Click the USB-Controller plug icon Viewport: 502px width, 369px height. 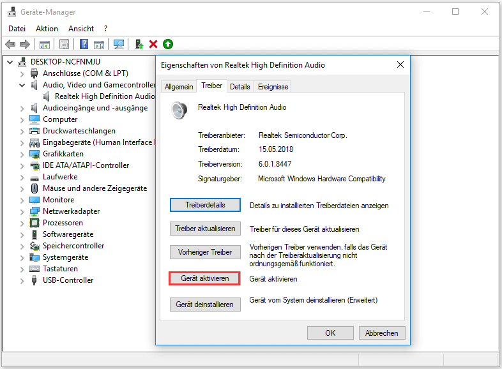pos(34,280)
